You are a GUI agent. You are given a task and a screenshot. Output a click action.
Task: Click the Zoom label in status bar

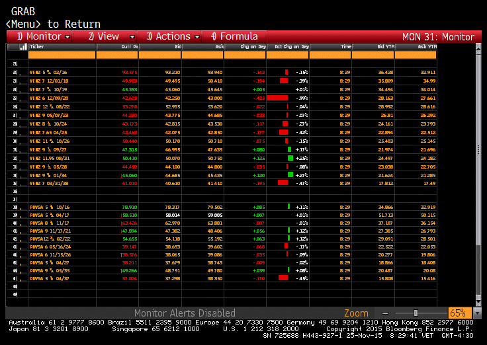coord(356,313)
